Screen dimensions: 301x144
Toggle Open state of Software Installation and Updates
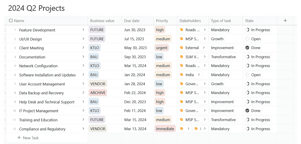click(247, 75)
